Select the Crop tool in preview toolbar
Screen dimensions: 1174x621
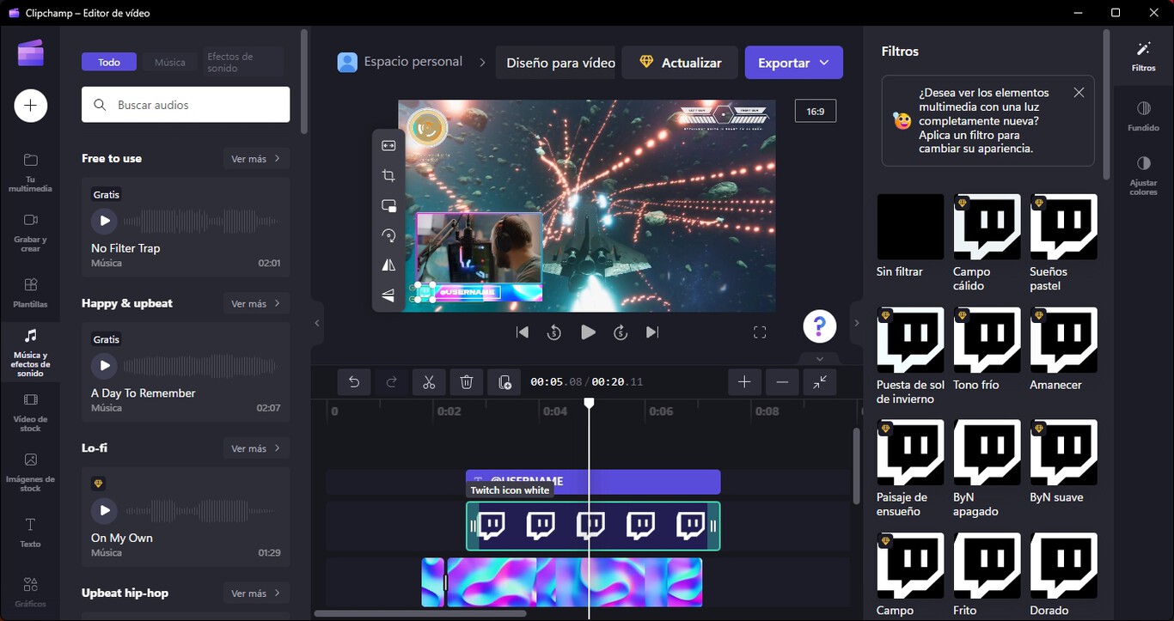tap(388, 175)
